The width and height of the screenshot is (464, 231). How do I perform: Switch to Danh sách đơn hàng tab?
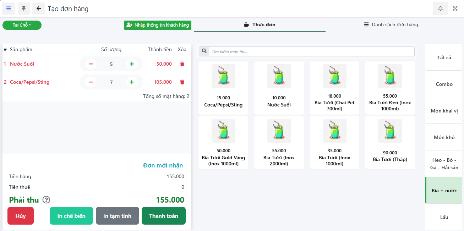tap(391, 25)
